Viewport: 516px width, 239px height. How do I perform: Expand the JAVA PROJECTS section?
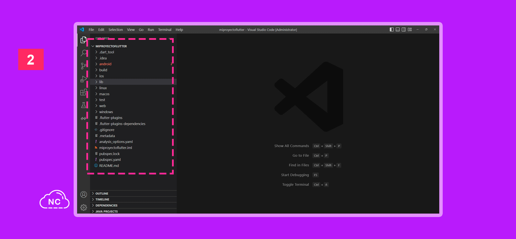133,211
